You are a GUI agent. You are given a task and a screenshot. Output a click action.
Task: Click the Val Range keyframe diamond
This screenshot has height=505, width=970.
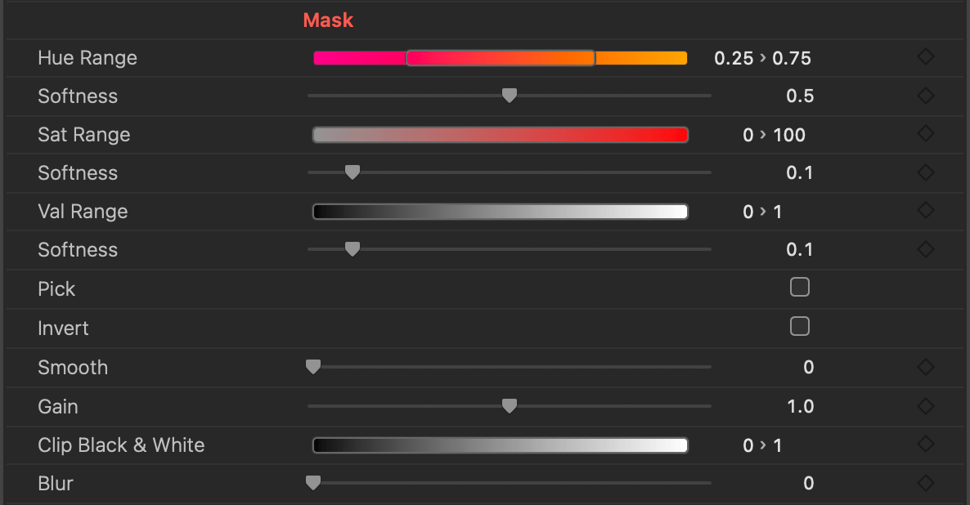pos(925,211)
